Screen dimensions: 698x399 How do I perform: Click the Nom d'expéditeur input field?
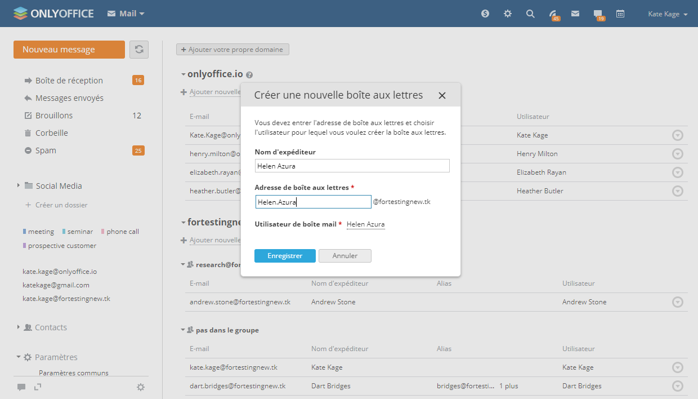click(x=352, y=166)
